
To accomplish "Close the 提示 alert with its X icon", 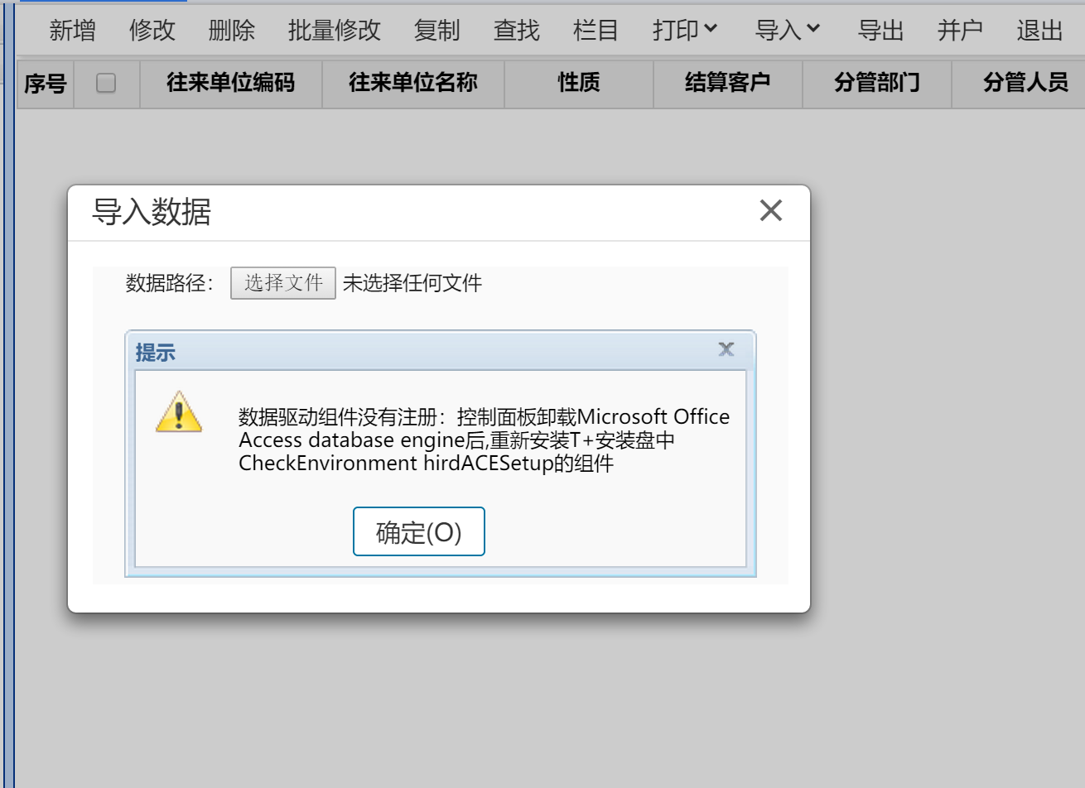I will coord(726,349).
